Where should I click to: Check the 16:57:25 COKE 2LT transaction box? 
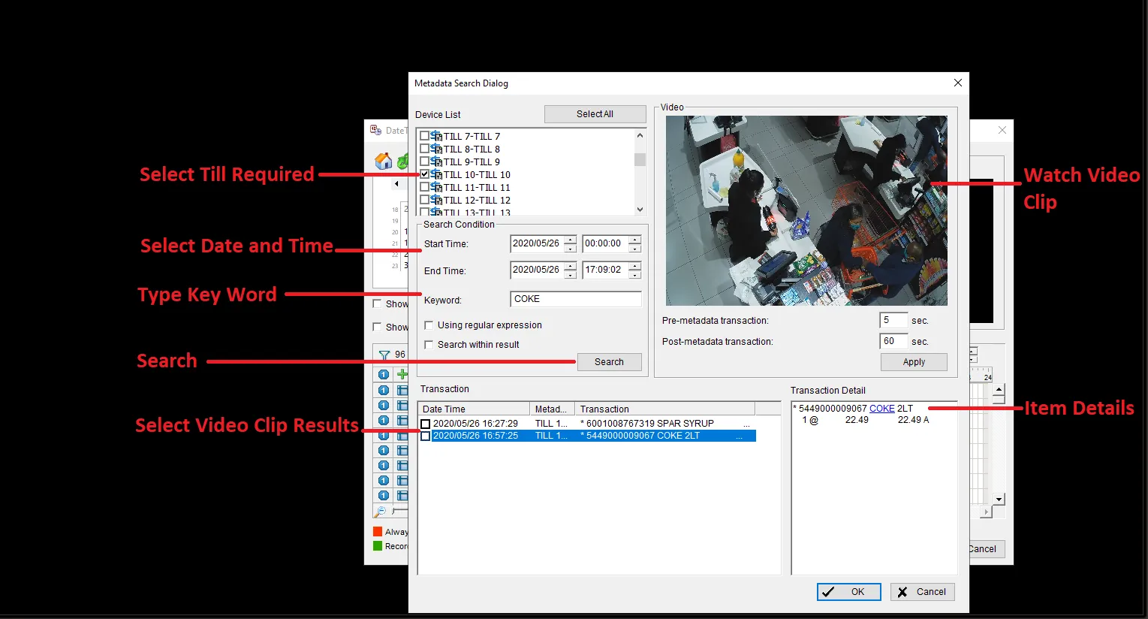tap(426, 436)
